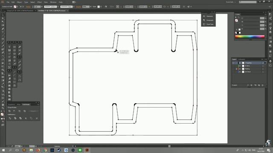The width and height of the screenshot is (273, 153).
Task: Select the Magic Wand tool
Action: [x=3, y=22]
